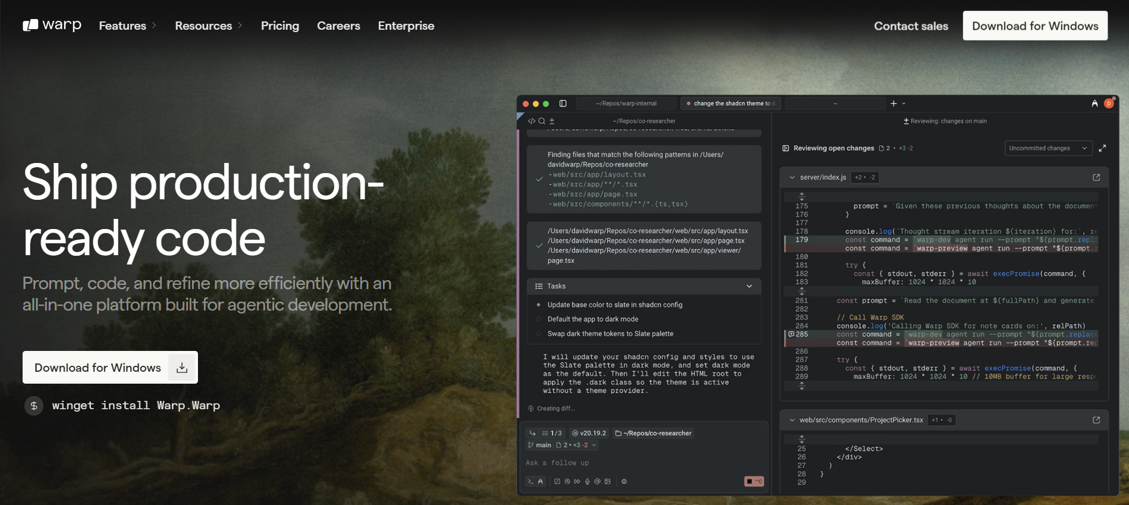
Task: Click the Warp logo in the header
Action: tap(52, 25)
